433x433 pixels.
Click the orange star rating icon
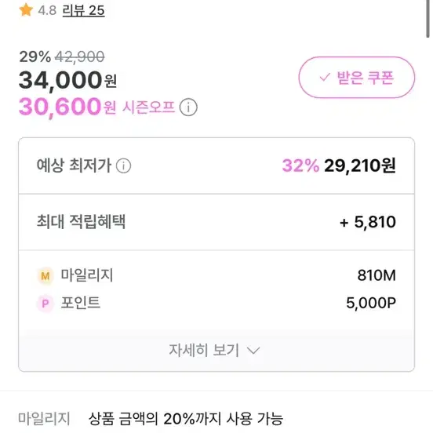[x=26, y=10]
